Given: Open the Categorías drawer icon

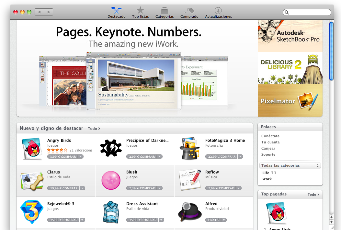Looking at the screenshot, I should click(x=165, y=10).
